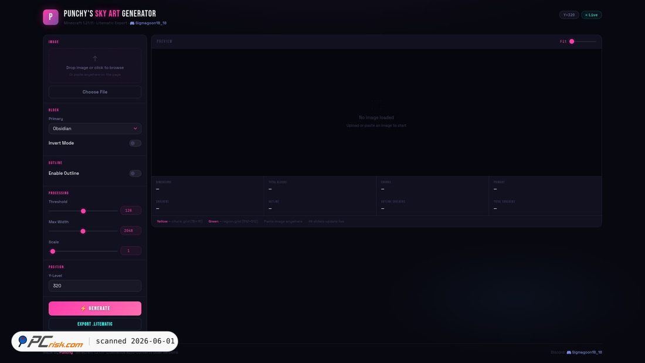Click the 'Invert Mode' label text
Image resolution: width=645 pixels, height=363 pixels.
coord(62,143)
